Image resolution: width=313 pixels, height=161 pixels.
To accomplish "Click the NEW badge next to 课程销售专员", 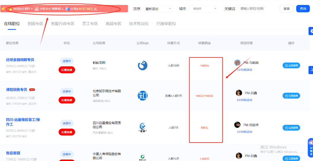I will pyautogui.click(x=32, y=89).
